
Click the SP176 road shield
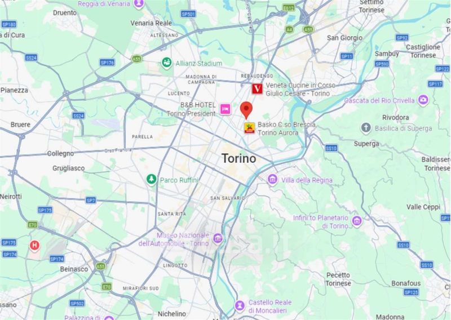coord(107,63)
